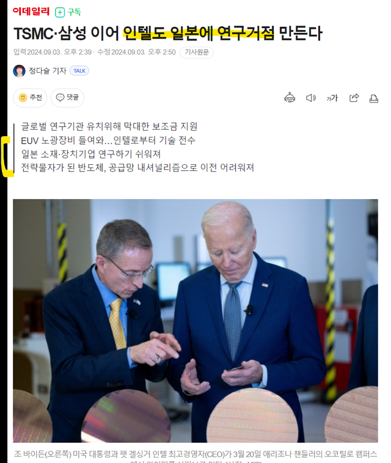Click the headline about 인텔 일본 연구거점

[x=168, y=33]
